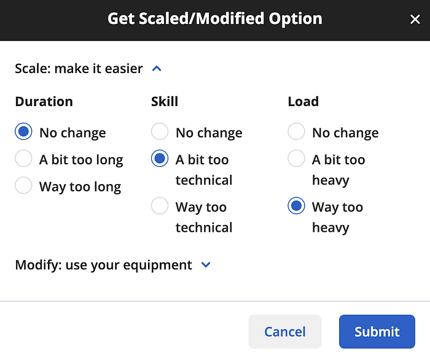Image resolution: width=430 pixels, height=360 pixels.
Task: Click the Duration column heading
Action: (44, 102)
